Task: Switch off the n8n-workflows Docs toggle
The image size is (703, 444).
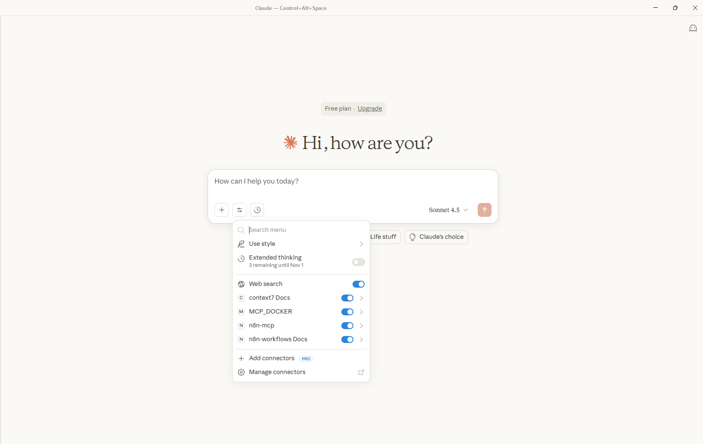Action: coord(347,339)
